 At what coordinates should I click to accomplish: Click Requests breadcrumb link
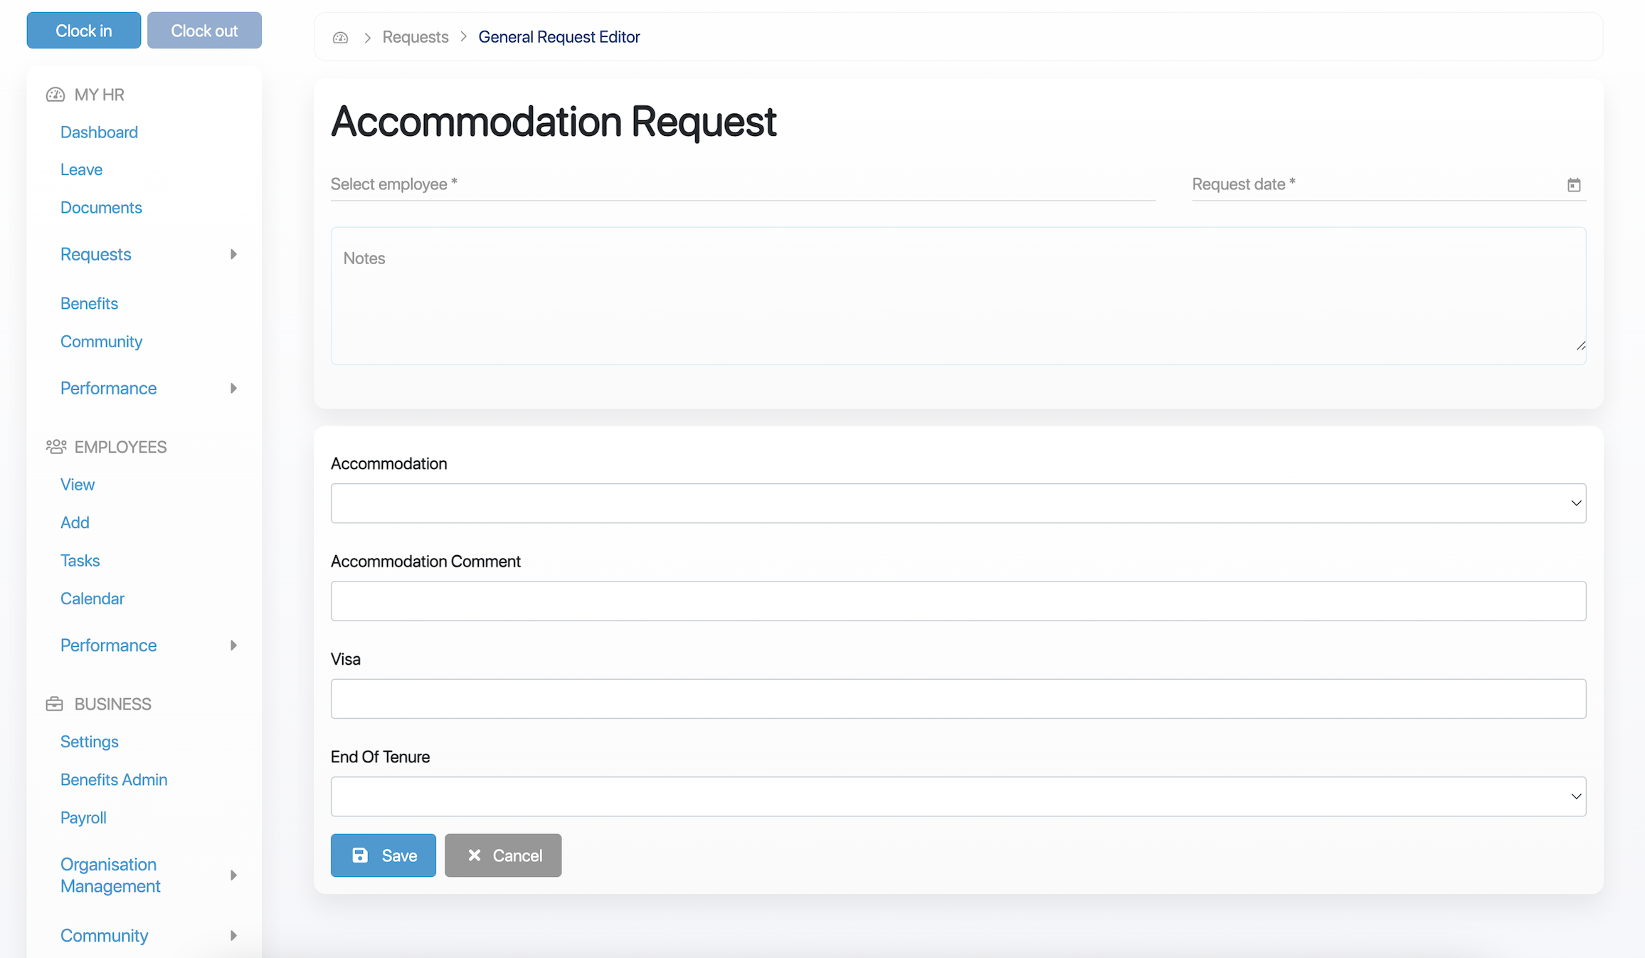416,37
